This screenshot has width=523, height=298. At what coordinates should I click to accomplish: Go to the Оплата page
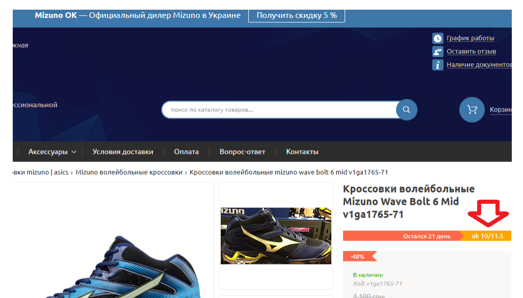click(186, 152)
